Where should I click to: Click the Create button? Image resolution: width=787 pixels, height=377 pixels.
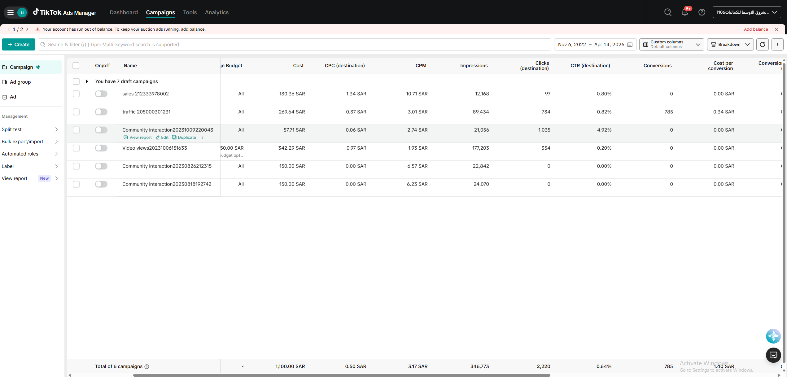point(19,45)
